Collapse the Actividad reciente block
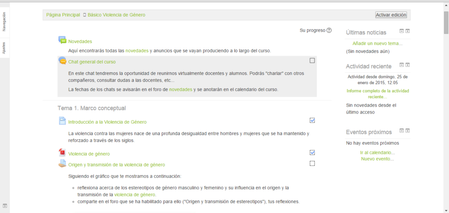Viewport: 449px width, 213px height. [x=401, y=65]
